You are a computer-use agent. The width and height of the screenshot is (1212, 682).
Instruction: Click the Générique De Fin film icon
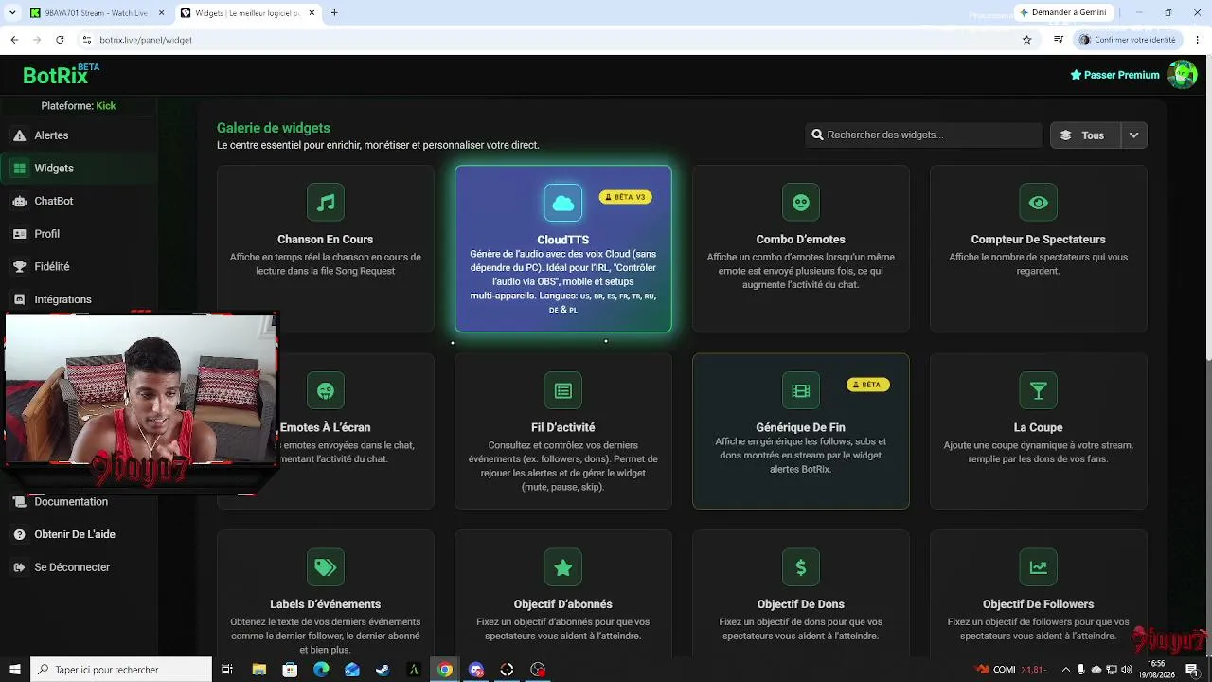pyautogui.click(x=801, y=390)
